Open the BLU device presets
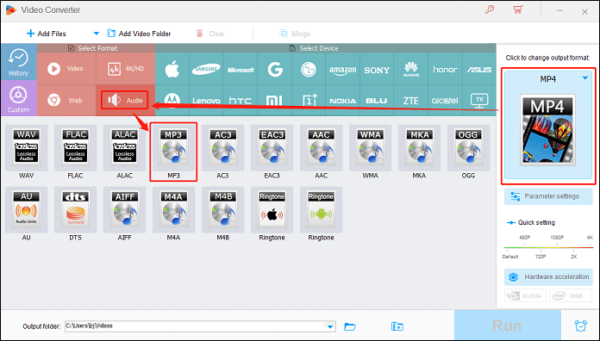Image resolution: width=600 pixels, height=341 pixels. (377, 100)
